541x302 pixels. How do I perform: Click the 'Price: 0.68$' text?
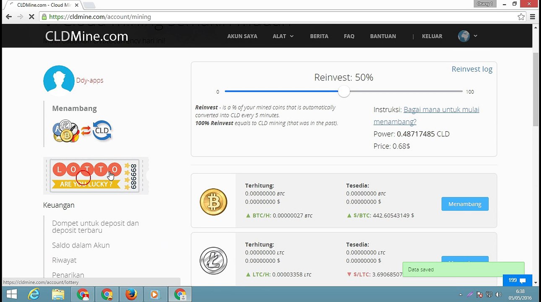pyautogui.click(x=392, y=146)
